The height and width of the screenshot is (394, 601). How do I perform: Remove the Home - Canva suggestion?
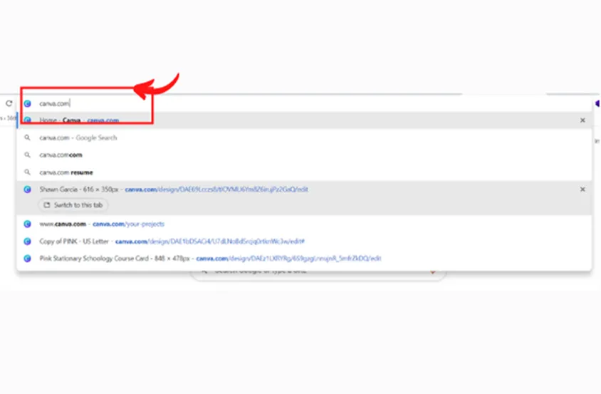click(582, 120)
